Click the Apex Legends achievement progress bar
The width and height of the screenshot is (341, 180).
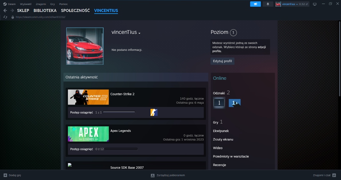(121, 149)
